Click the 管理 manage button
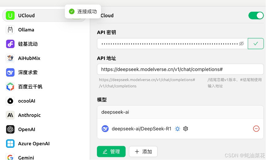 pyautogui.click(x=111, y=152)
